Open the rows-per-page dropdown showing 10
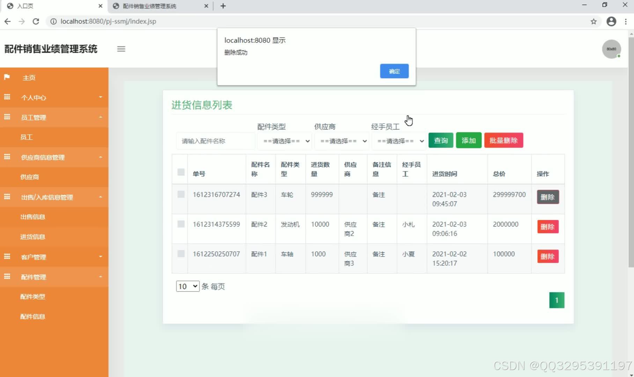Image resolution: width=634 pixels, height=377 pixels. pyautogui.click(x=187, y=286)
